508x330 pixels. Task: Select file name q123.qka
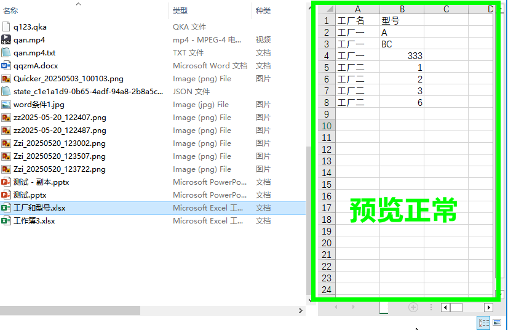pos(30,27)
